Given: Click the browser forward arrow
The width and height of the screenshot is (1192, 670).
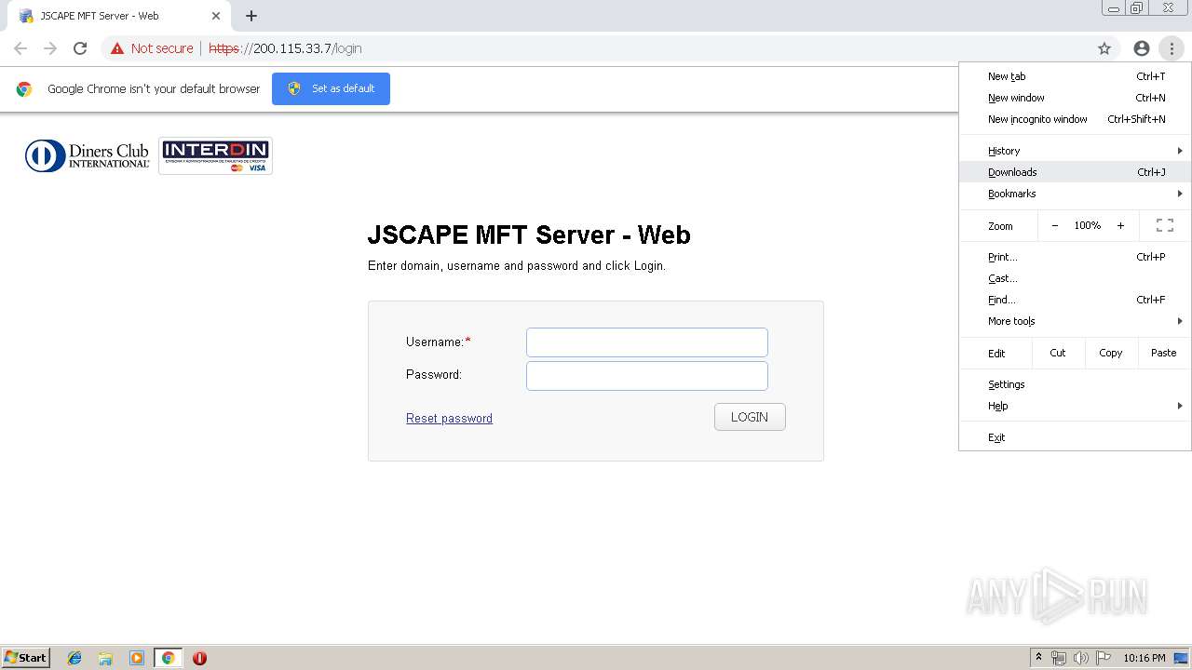Looking at the screenshot, I should (x=50, y=48).
